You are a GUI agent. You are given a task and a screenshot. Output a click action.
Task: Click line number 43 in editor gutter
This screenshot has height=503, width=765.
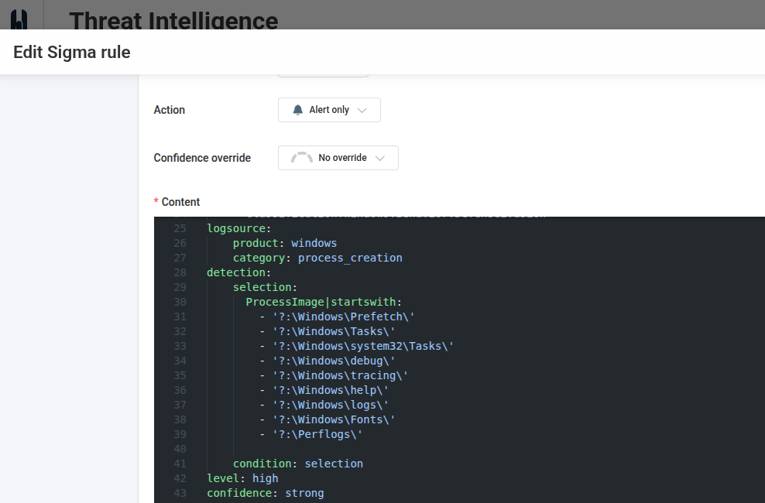coord(180,493)
